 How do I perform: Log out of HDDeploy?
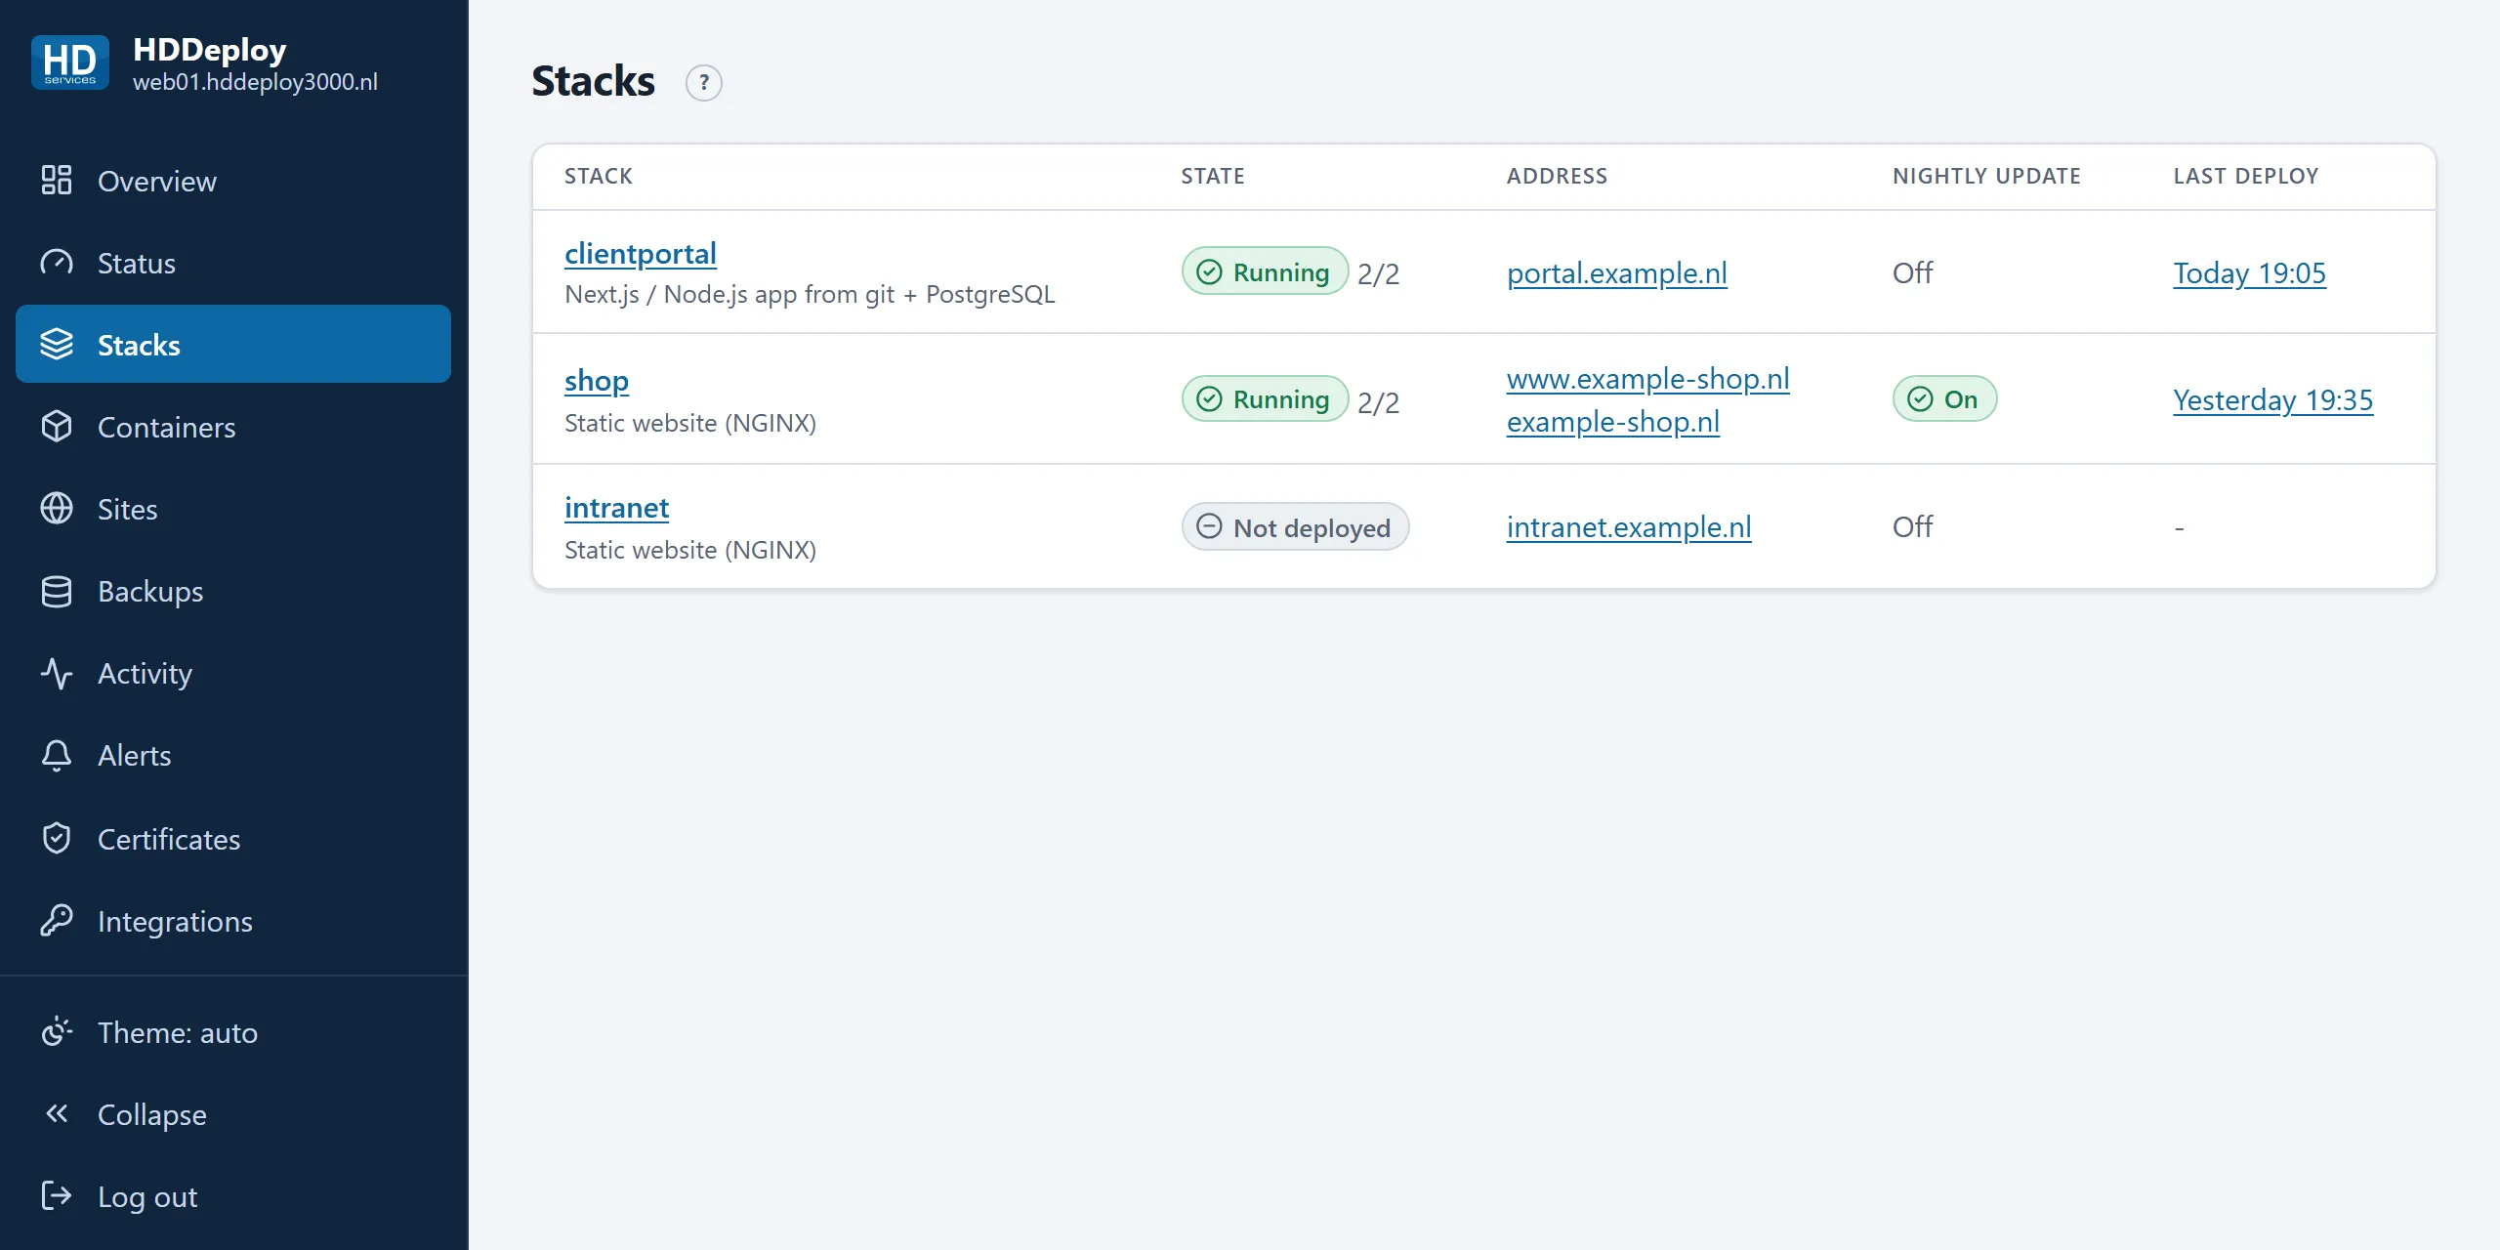point(233,1196)
